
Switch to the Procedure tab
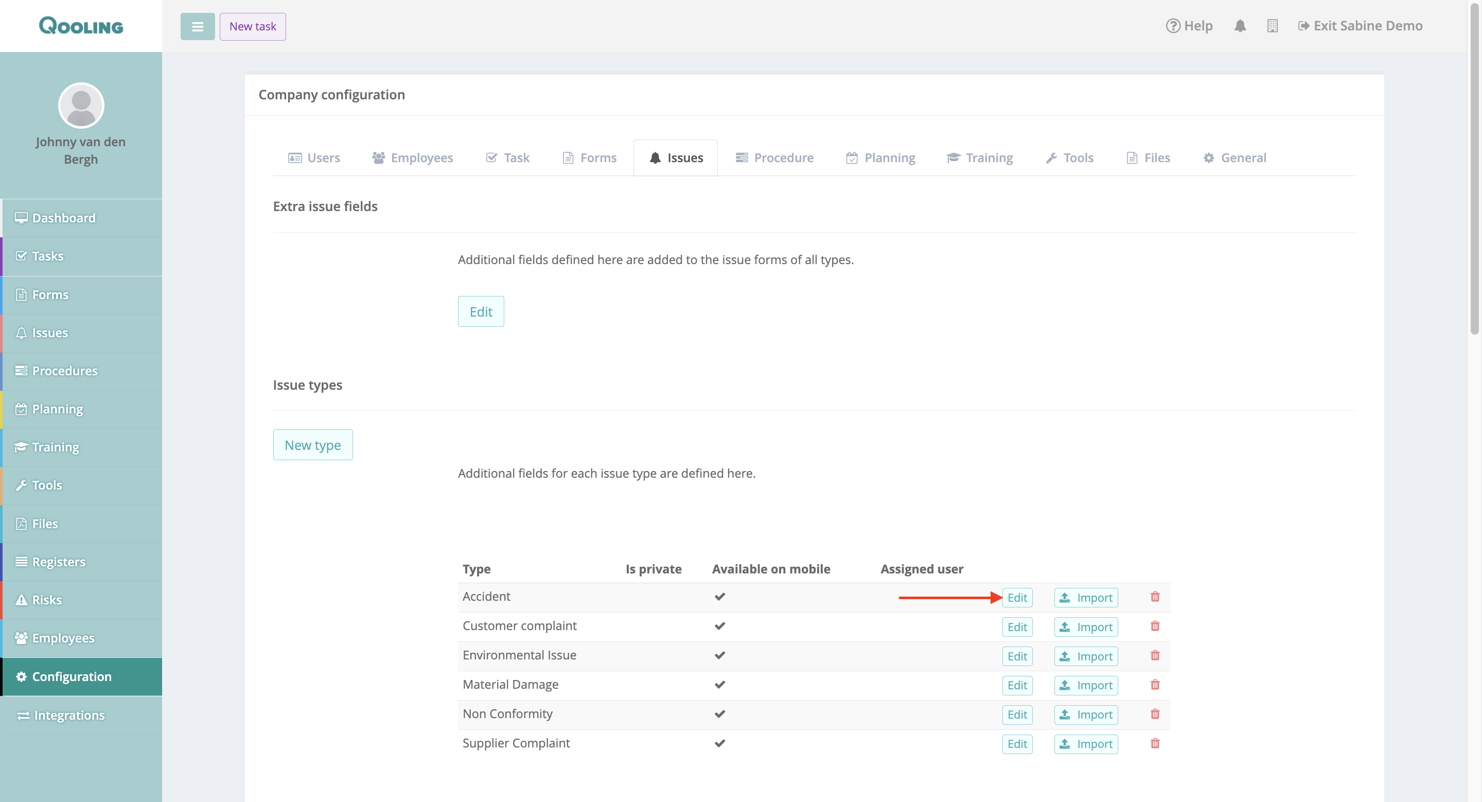(774, 158)
